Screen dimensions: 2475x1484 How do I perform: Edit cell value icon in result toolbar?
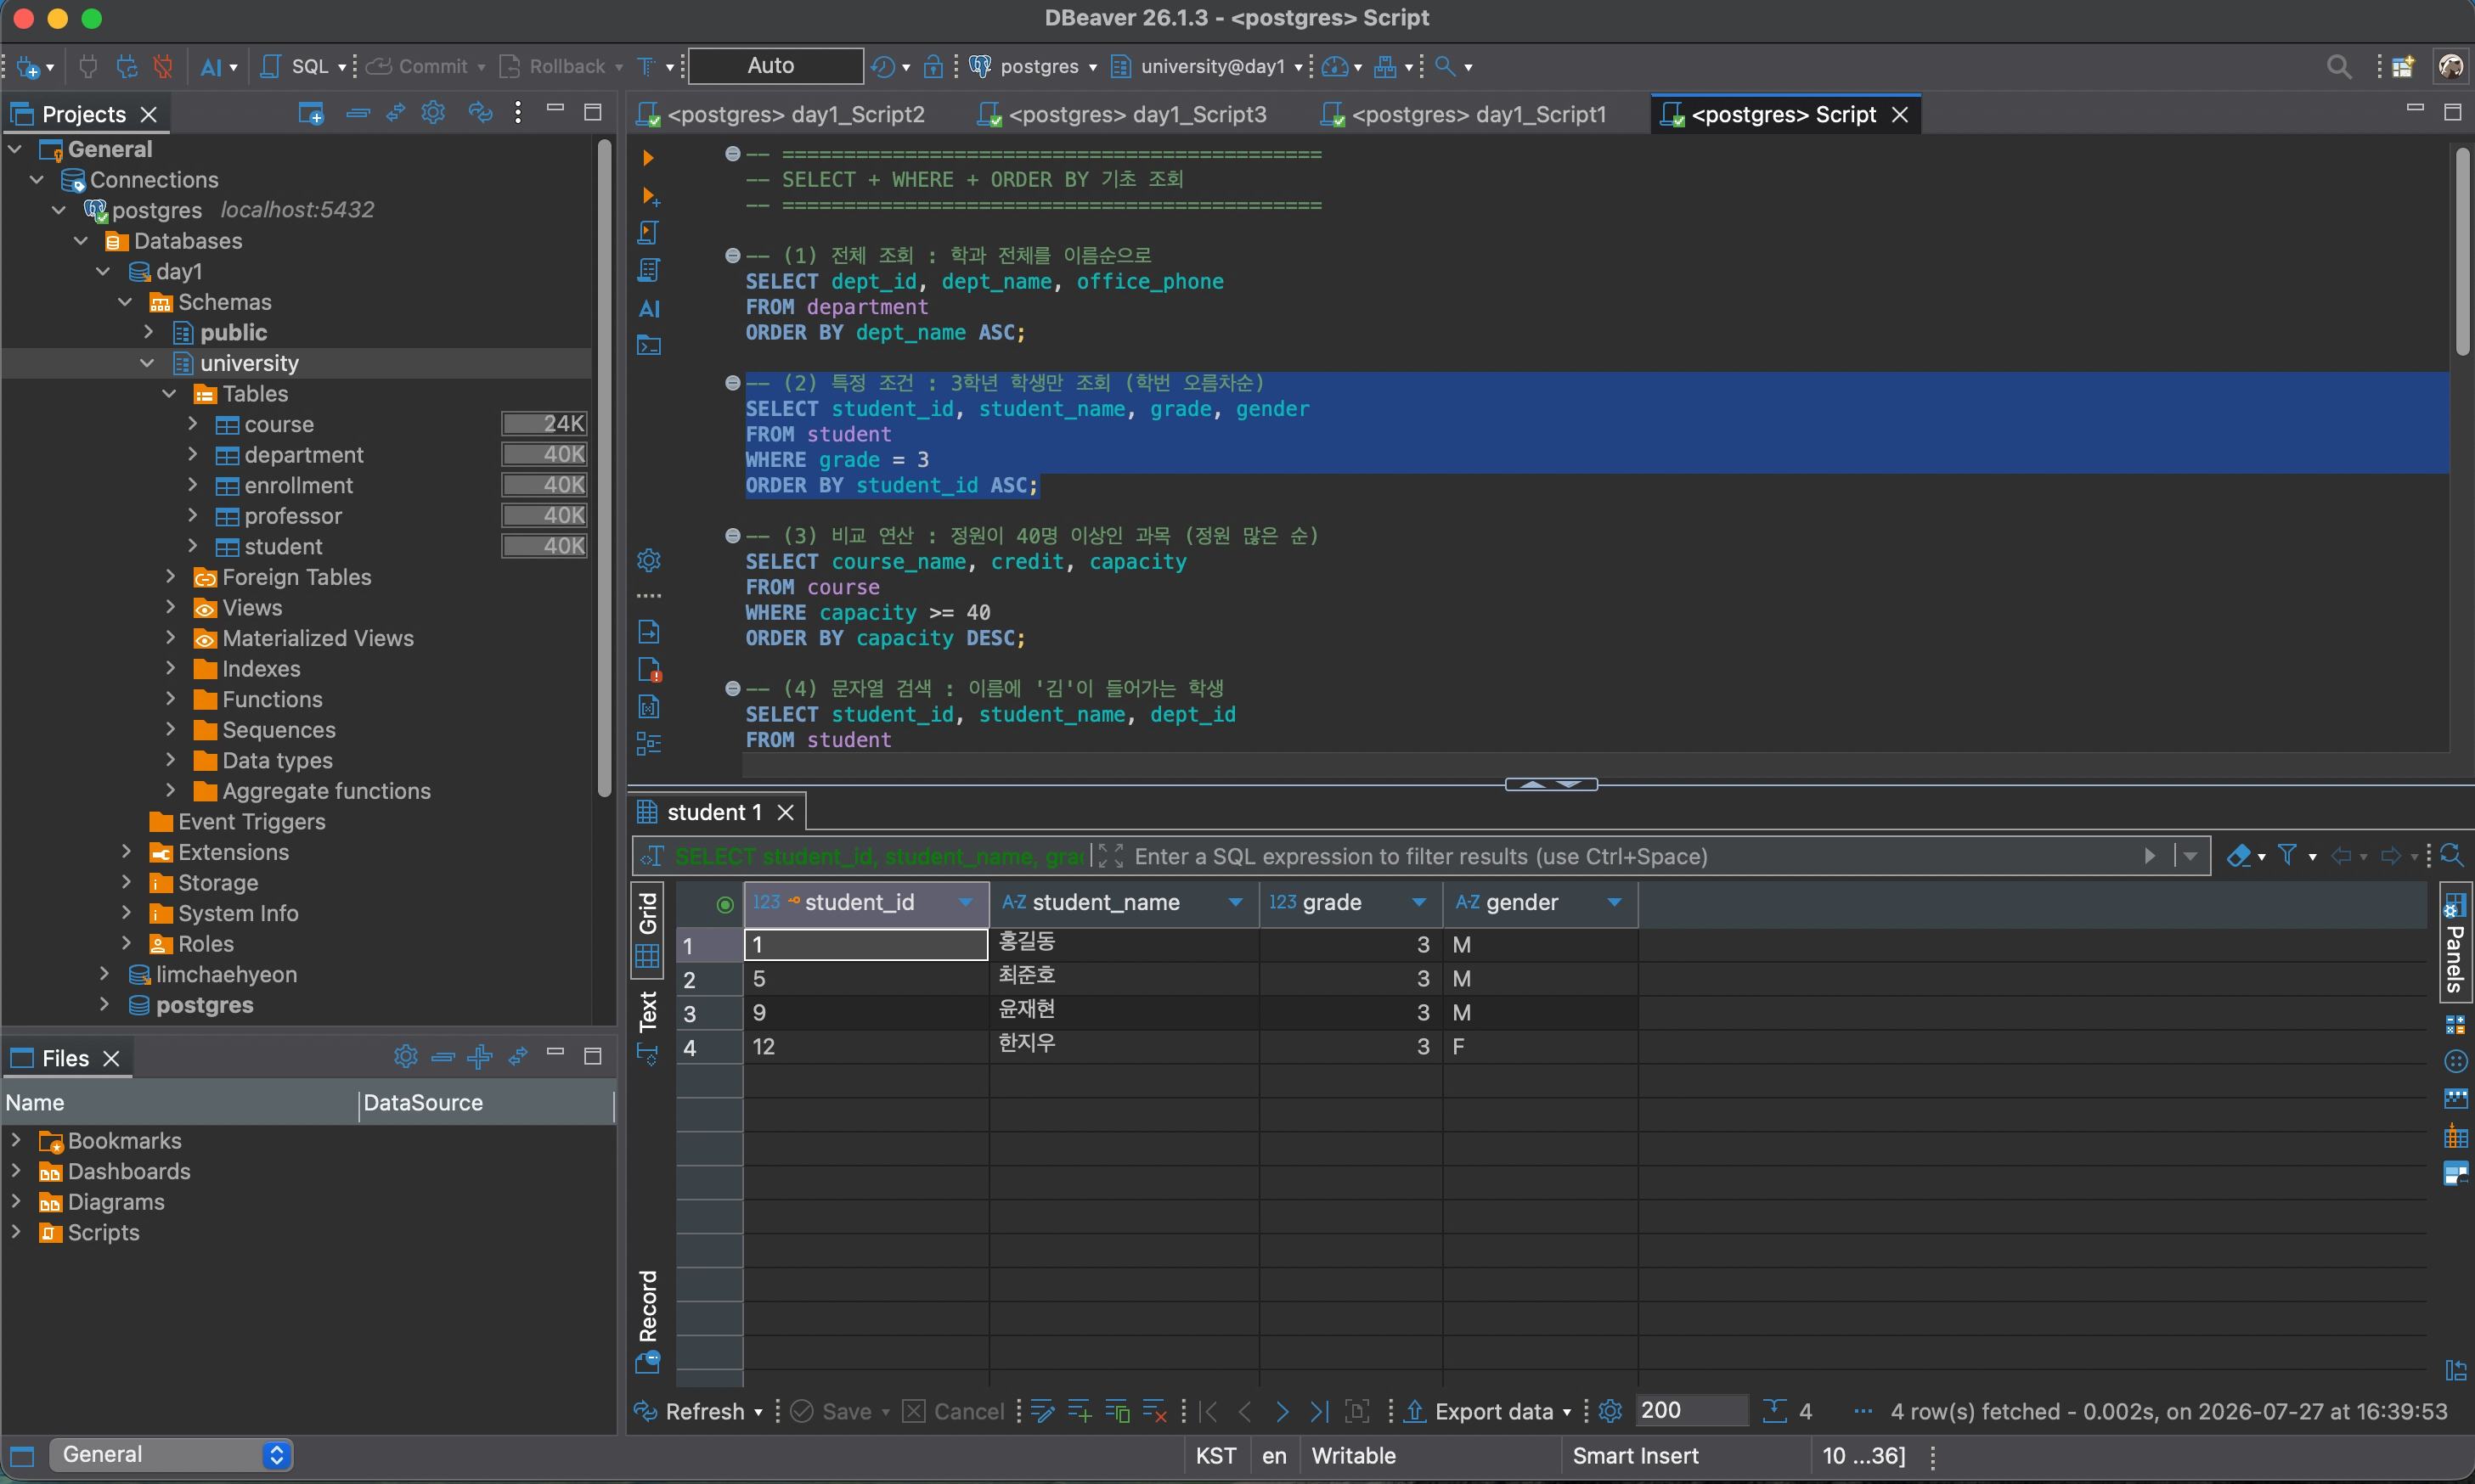tap(1041, 1411)
